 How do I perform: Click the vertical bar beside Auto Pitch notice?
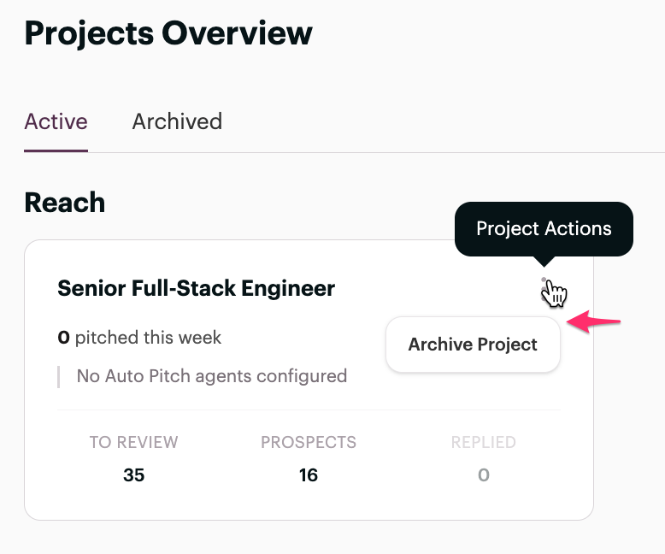tap(59, 376)
